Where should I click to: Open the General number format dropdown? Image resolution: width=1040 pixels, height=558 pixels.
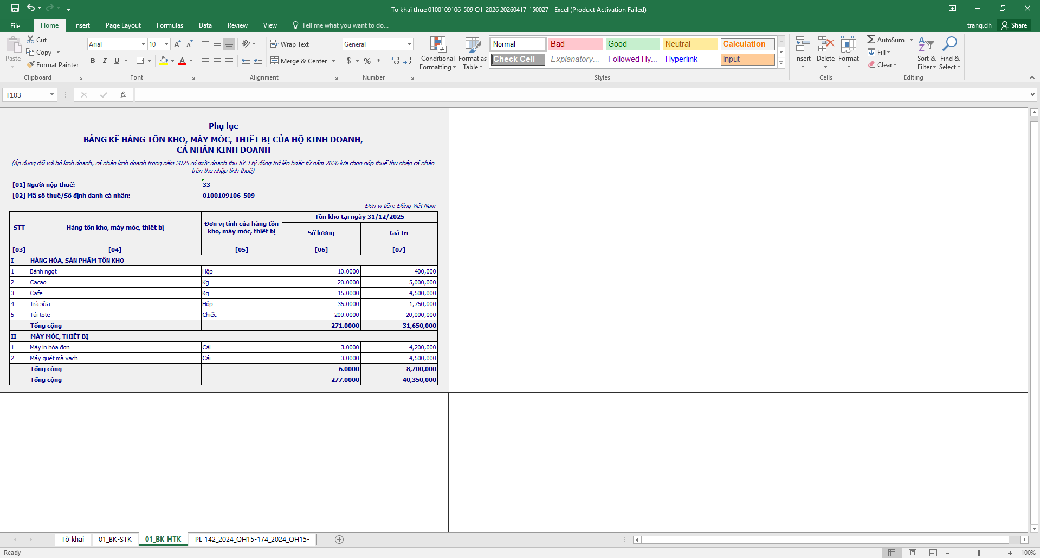point(409,44)
